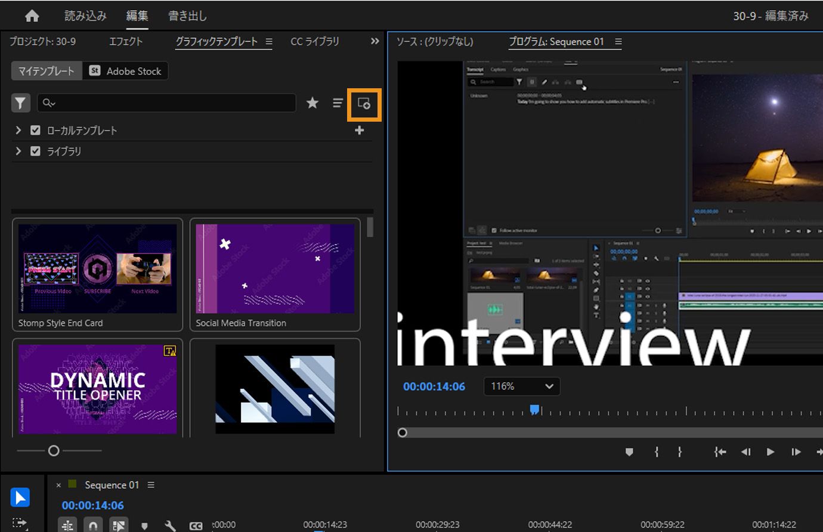
Task: Step back one frame
Action: [745, 452]
